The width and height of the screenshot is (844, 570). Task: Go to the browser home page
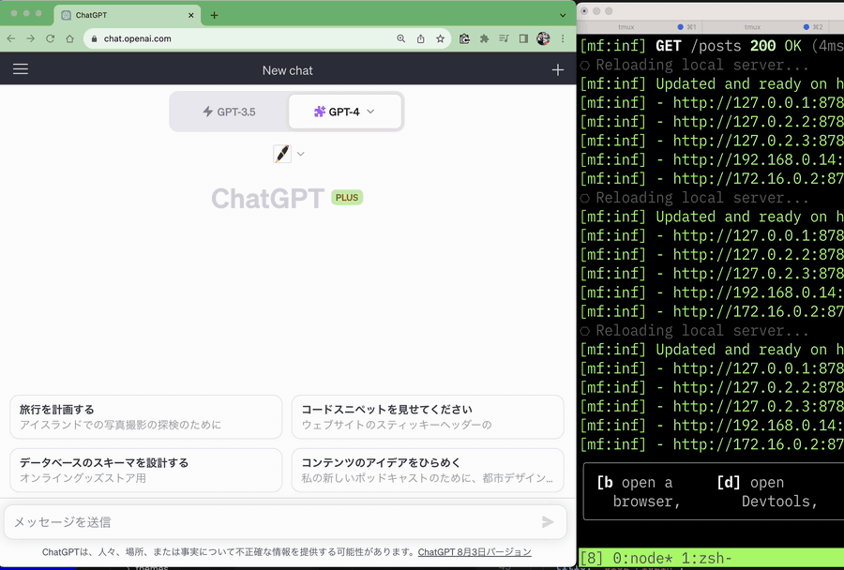point(69,38)
